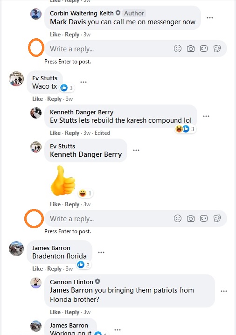The image size is (236, 335).
Task: Open GIF picker in second reply box
Action: 204,218
